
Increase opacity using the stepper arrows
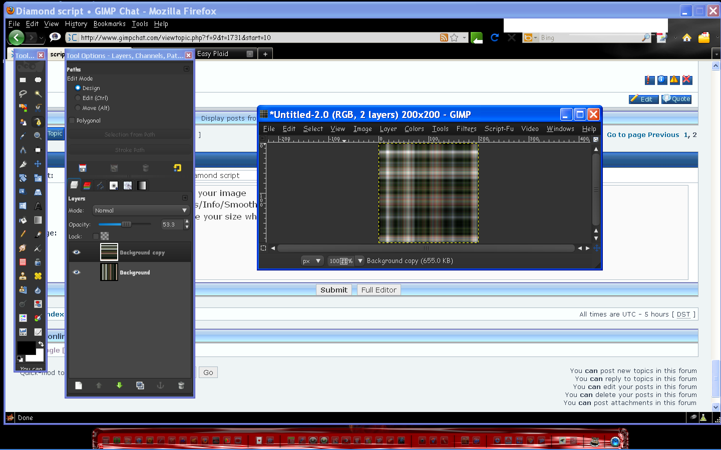187,221
